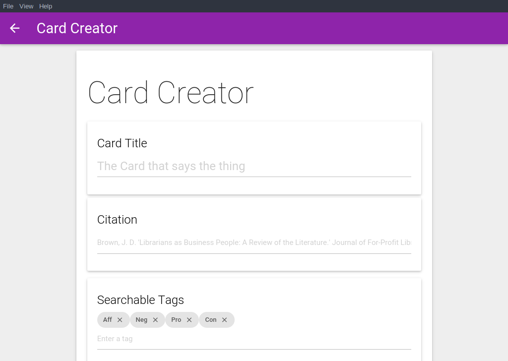The height and width of the screenshot is (361, 508).
Task: Click into the Citation input field
Action: tap(254, 242)
